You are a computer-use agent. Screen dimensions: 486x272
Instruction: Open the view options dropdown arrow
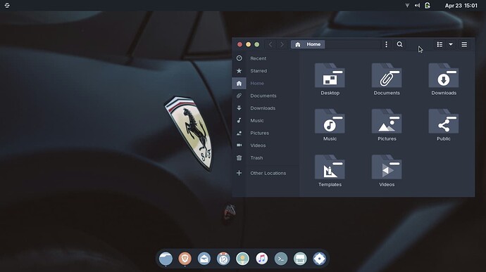[451, 44]
